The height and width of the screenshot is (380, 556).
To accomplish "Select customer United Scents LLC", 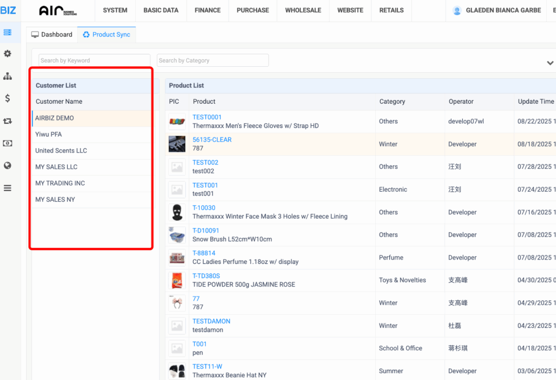I will point(61,151).
